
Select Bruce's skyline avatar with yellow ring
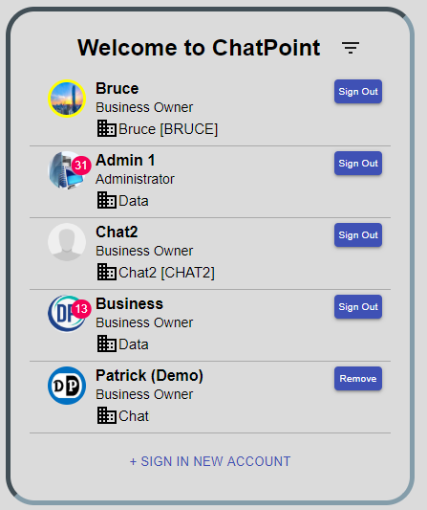67,99
